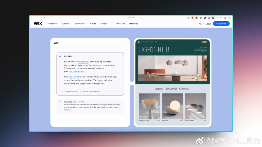The image size is (262, 147).
Task: Open the Support page
Action: (x=104, y=24)
